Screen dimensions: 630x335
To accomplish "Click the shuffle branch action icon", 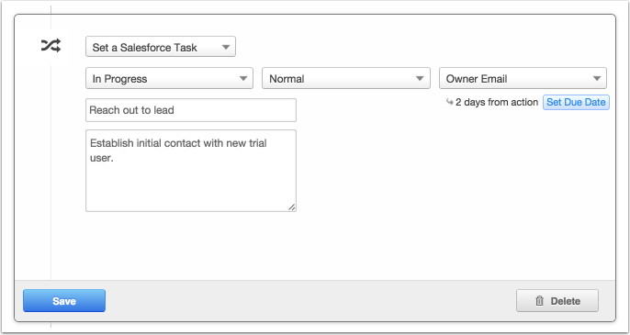I will click(51, 46).
